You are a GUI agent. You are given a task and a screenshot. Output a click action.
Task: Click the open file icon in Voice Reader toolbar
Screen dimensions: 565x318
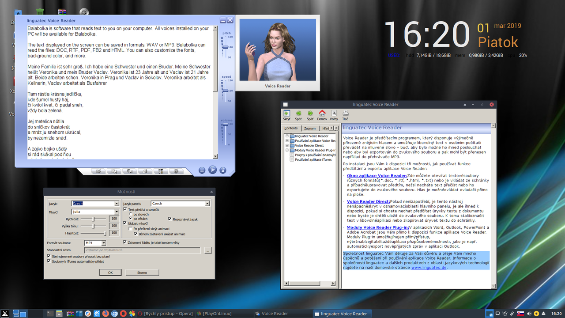click(x=98, y=171)
